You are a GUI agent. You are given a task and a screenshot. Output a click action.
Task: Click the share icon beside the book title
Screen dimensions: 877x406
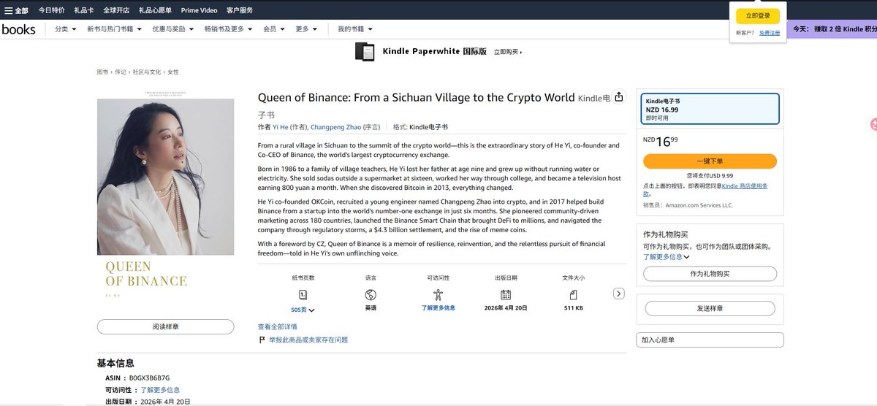click(x=619, y=97)
